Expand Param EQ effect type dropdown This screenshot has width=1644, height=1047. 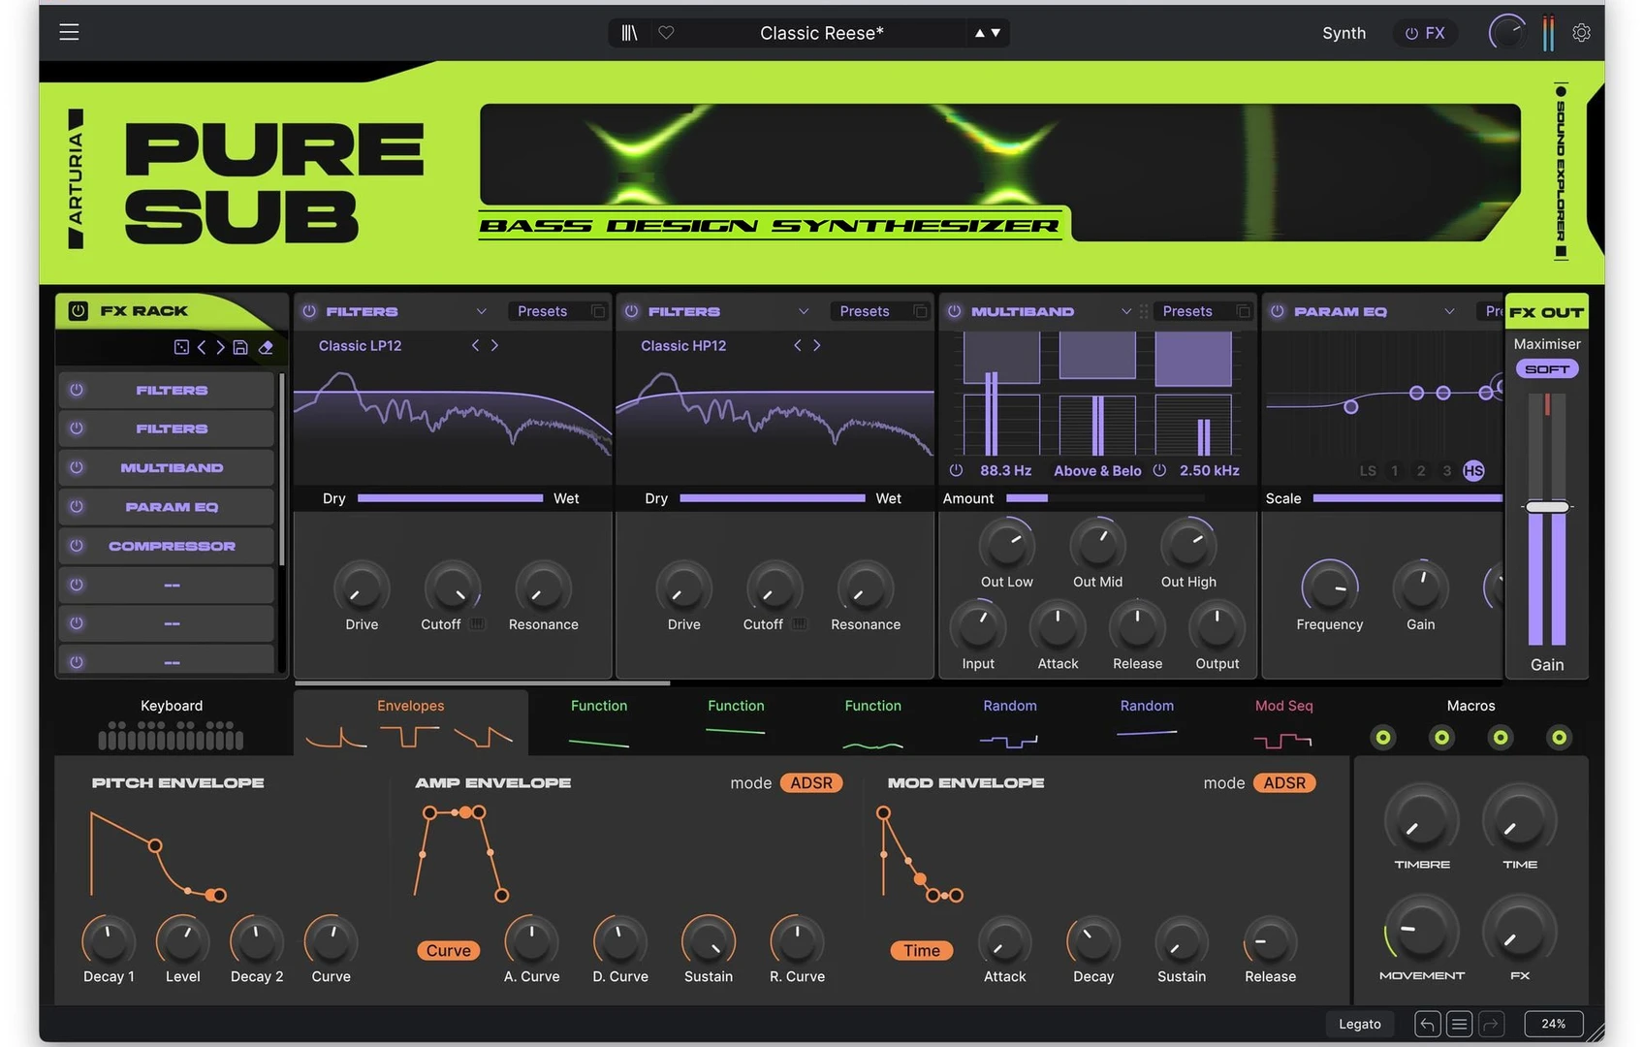(x=1449, y=311)
